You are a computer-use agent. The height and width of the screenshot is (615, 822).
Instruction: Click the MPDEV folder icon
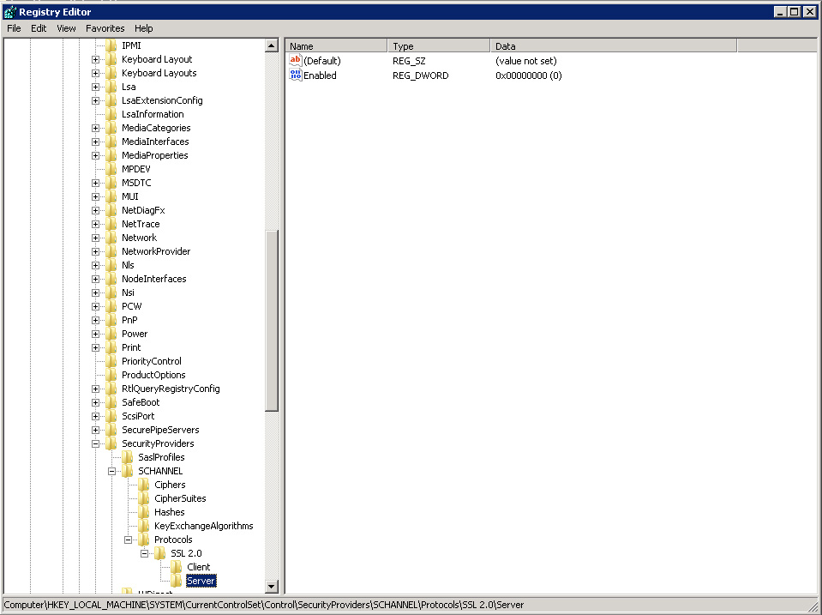111,169
